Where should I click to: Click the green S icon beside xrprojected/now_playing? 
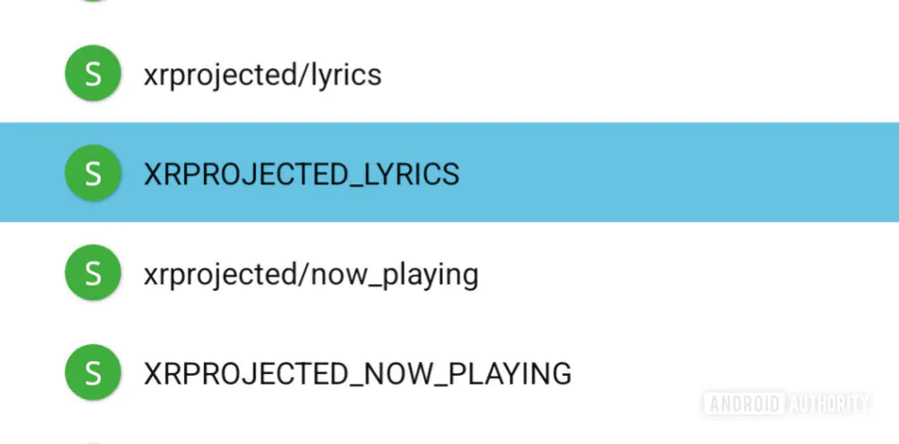tap(93, 273)
